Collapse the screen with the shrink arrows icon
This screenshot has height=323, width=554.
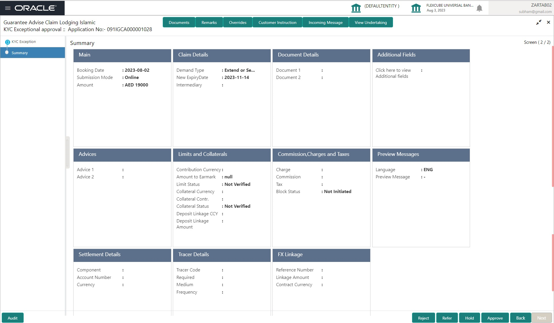click(539, 22)
